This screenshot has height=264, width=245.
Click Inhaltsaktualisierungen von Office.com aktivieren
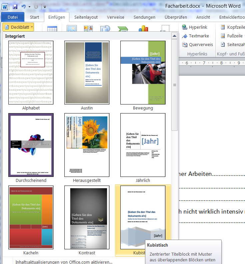click(64, 262)
